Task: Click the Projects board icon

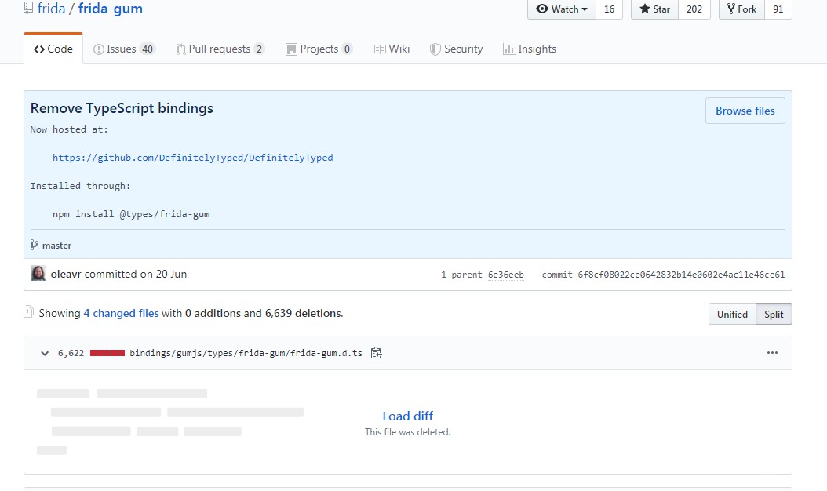Action: pyautogui.click(x=291, y=49)
